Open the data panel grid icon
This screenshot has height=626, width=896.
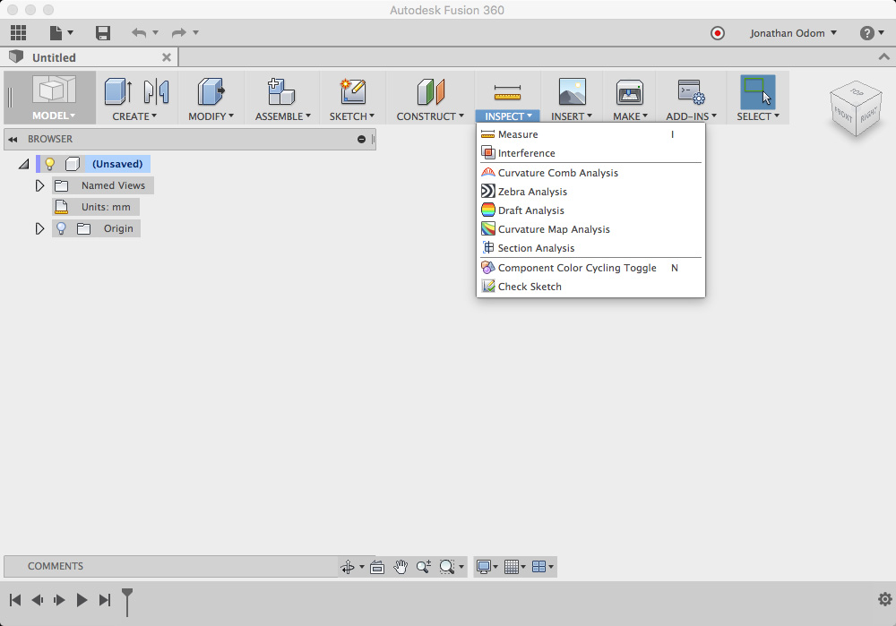(18, 32)
